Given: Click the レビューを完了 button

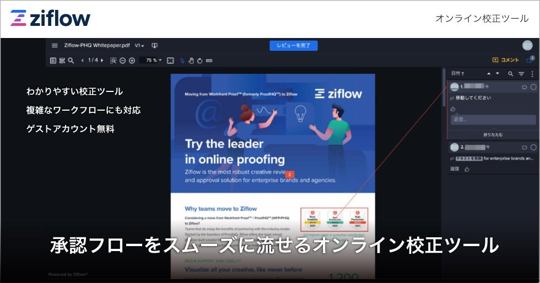Looking at the screenshot, I should pos(293,45).
